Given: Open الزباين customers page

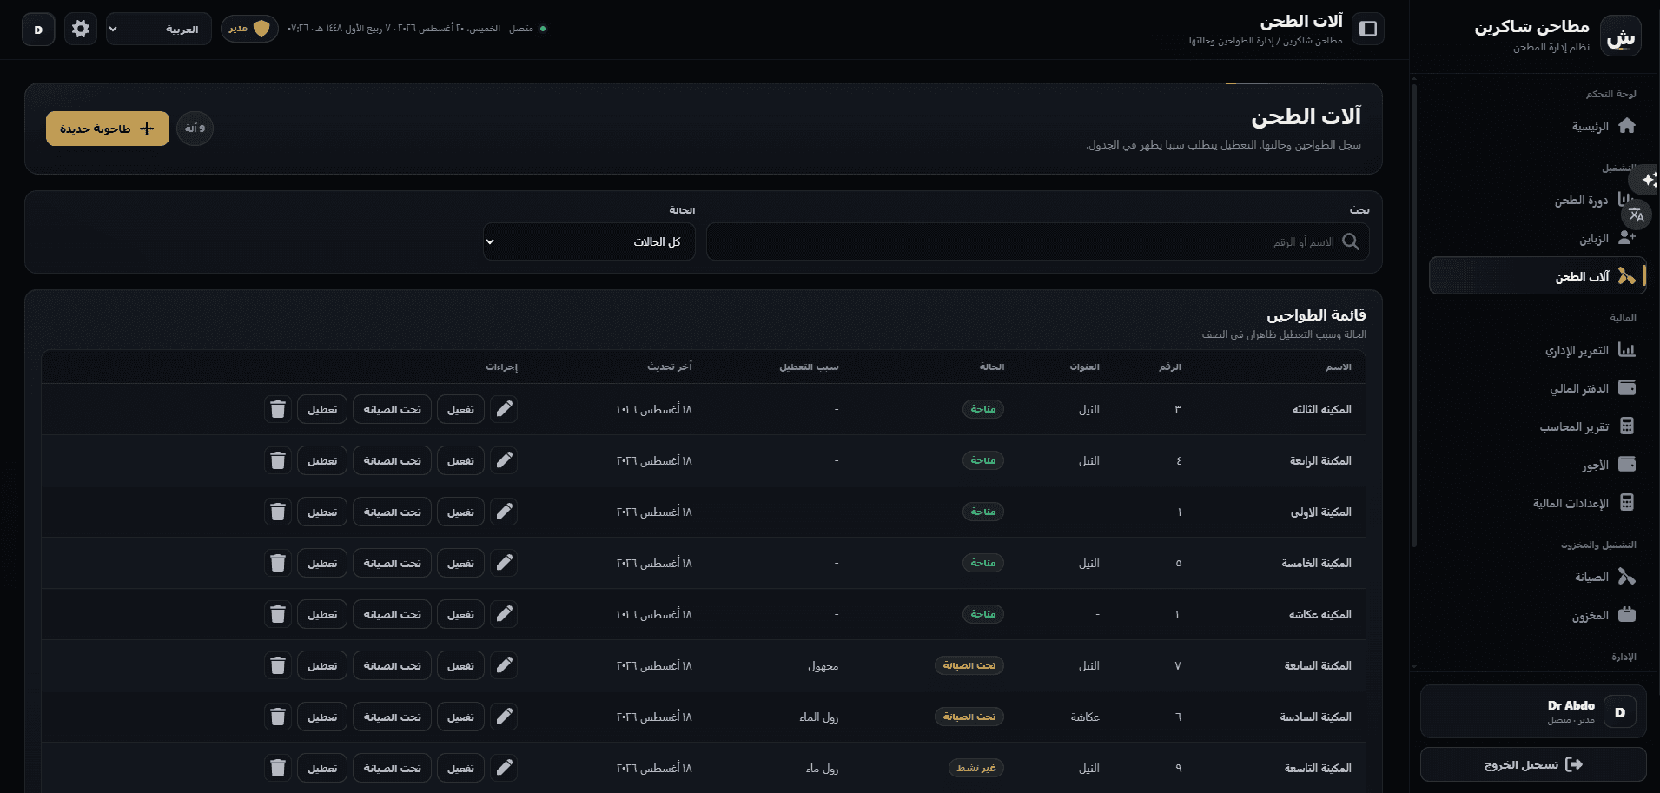Looking at the screenshot, I should pos(1538,238).
